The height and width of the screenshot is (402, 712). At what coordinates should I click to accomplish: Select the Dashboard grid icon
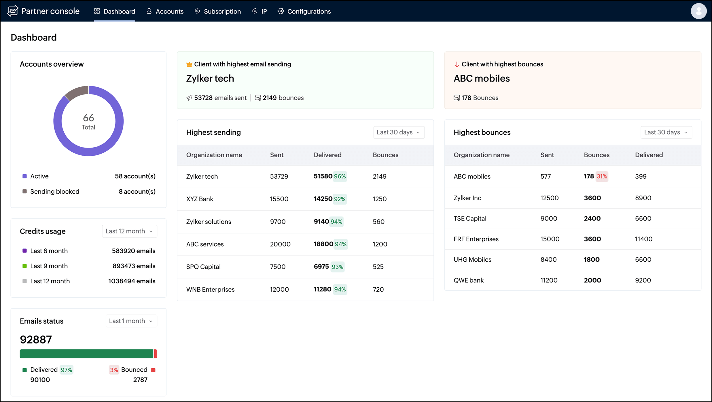pos(97,11)
